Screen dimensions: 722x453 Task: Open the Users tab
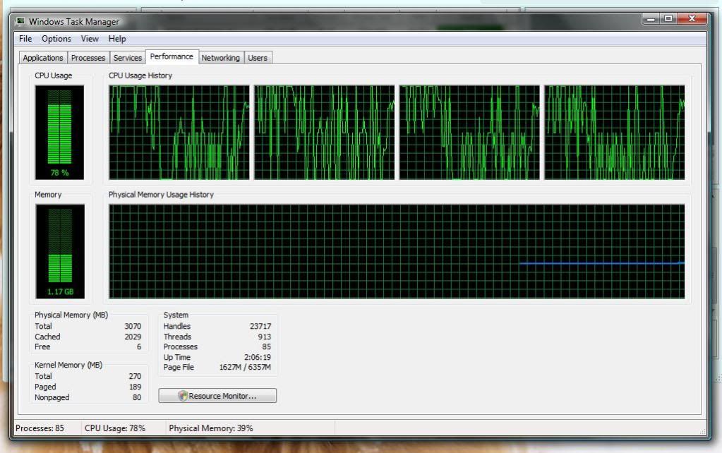click(258, 58)
